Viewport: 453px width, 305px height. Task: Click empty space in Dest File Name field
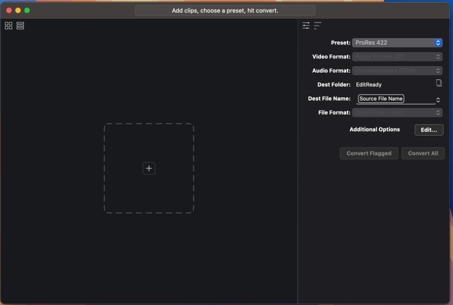(419, 99)
